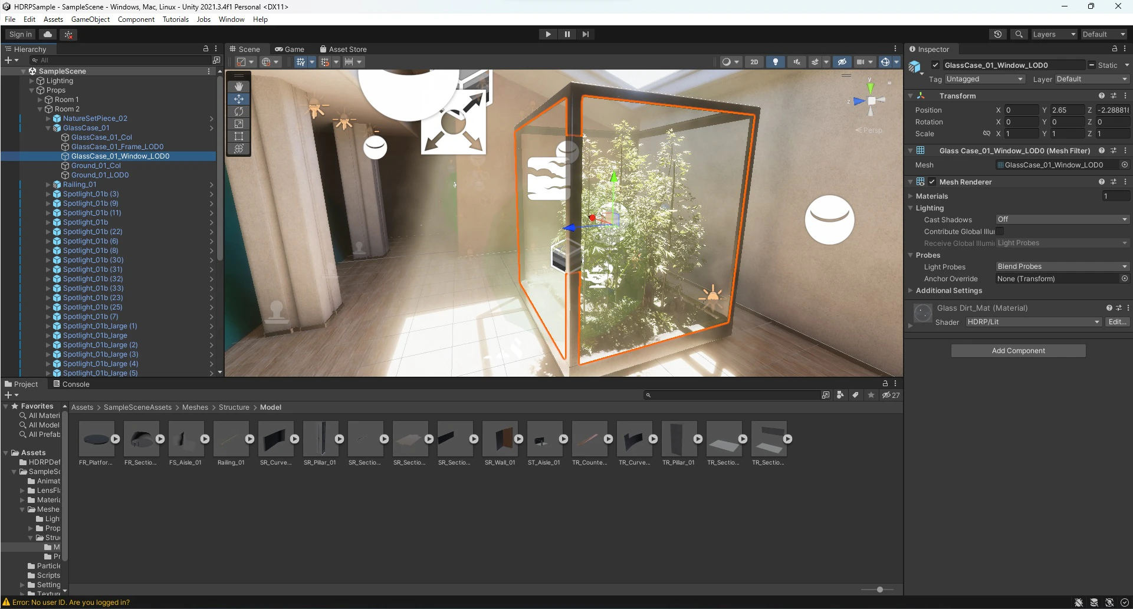Open the Light Probes dropdown
This screenshot has width=1133, height=609.
[1063, 266]
